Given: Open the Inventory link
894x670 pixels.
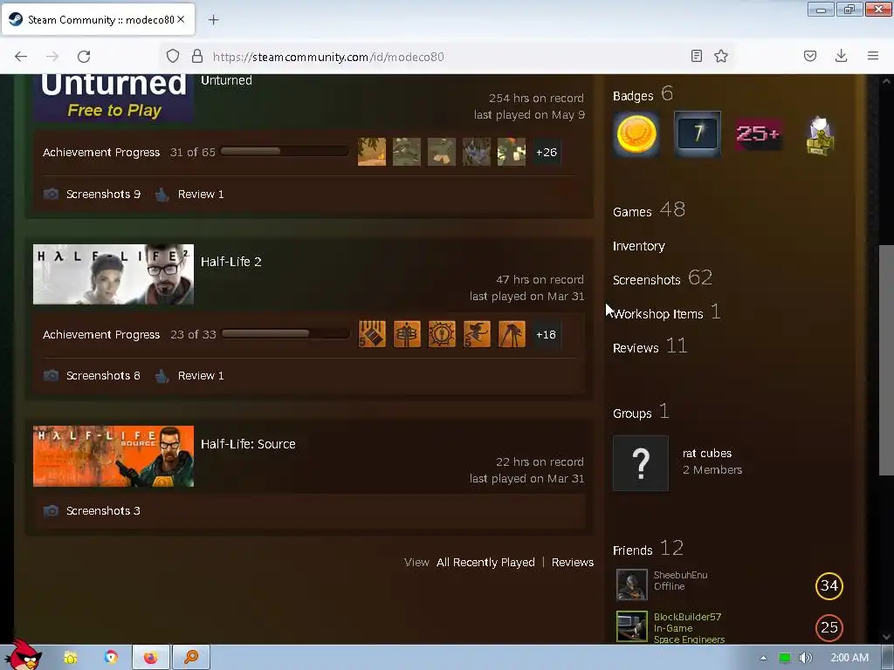Looking at the screenshot, I should click(x=638, y=246).
